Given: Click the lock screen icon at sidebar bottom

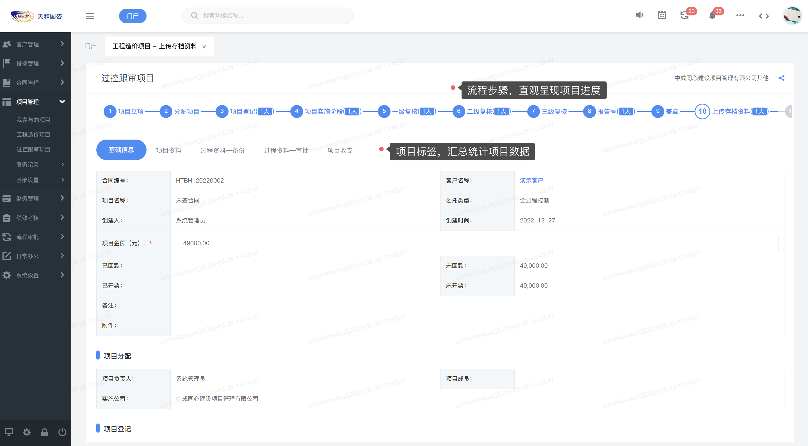Looking at the screenshot, I should pyautogui.click(x=45, y=432).
